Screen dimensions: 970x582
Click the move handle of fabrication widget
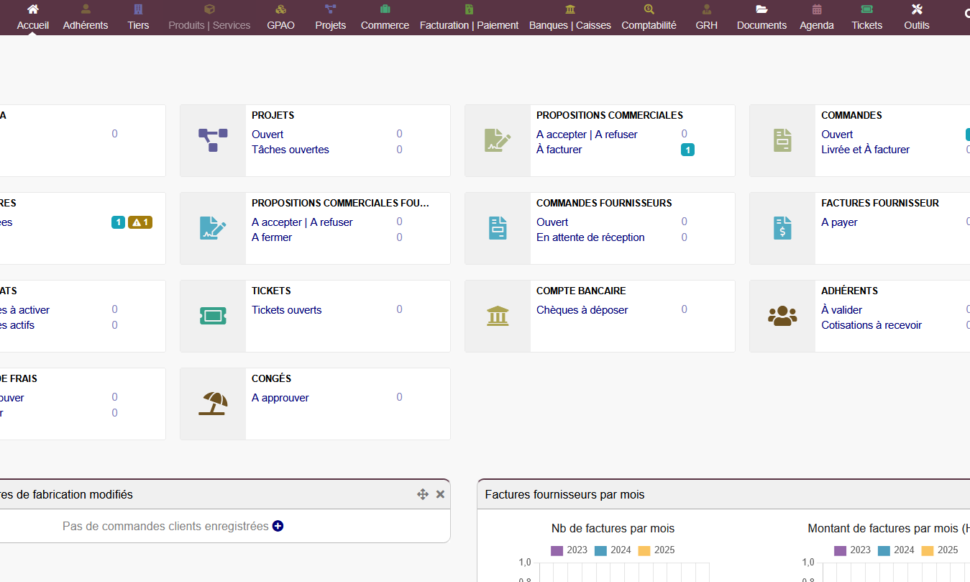tap(423, 494)
